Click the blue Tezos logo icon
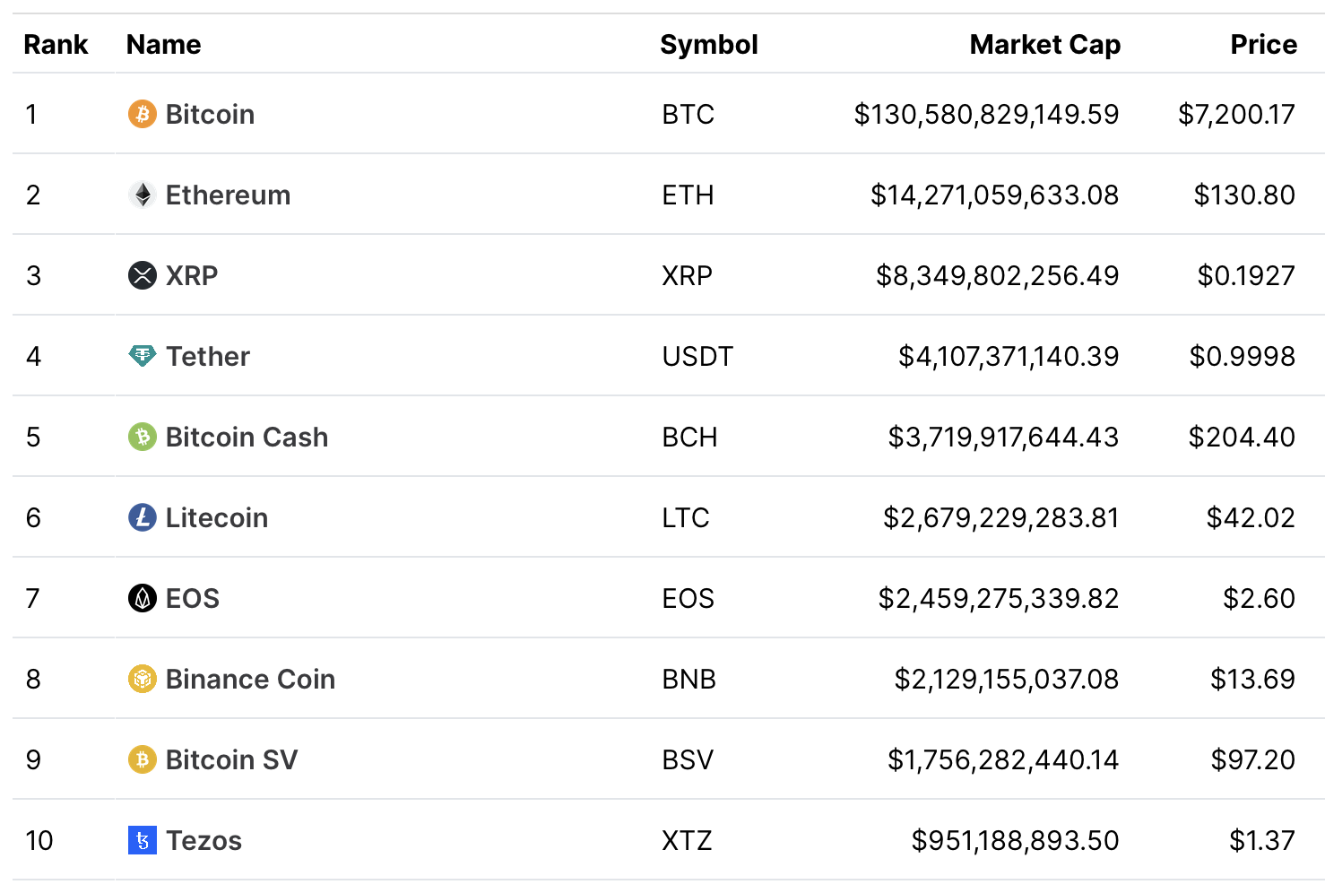Viewport: 1325px width, 893px height. (x=142, y=840)
